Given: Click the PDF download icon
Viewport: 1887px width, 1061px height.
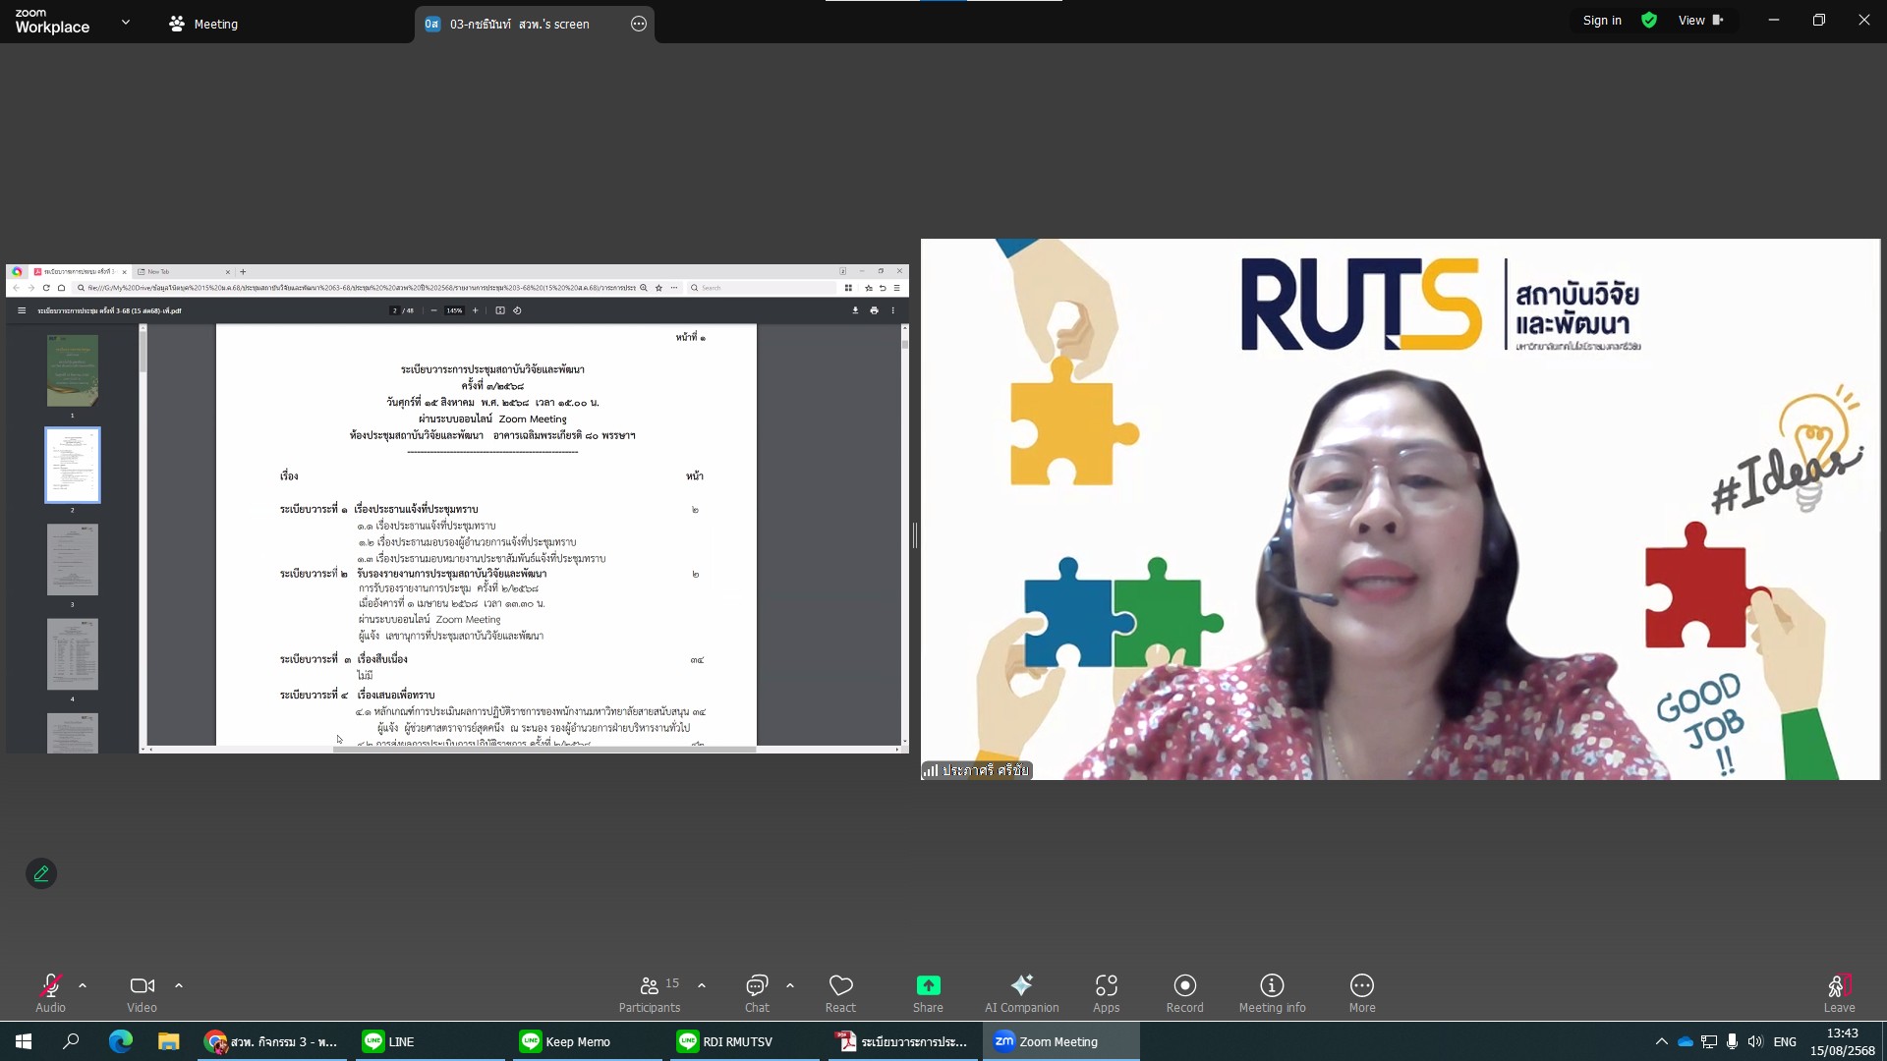Looking at the screenshot, I should coord(855,310).
